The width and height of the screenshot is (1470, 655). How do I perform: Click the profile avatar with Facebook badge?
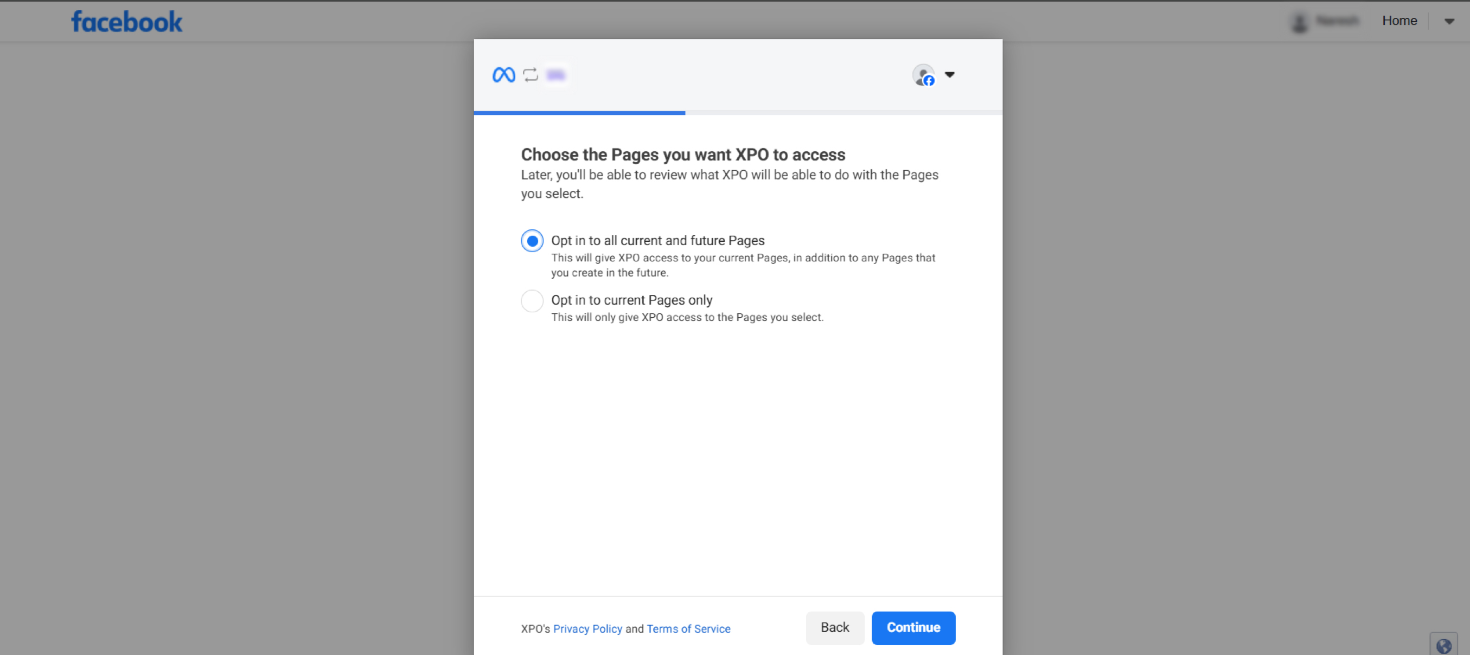(923, 75)
